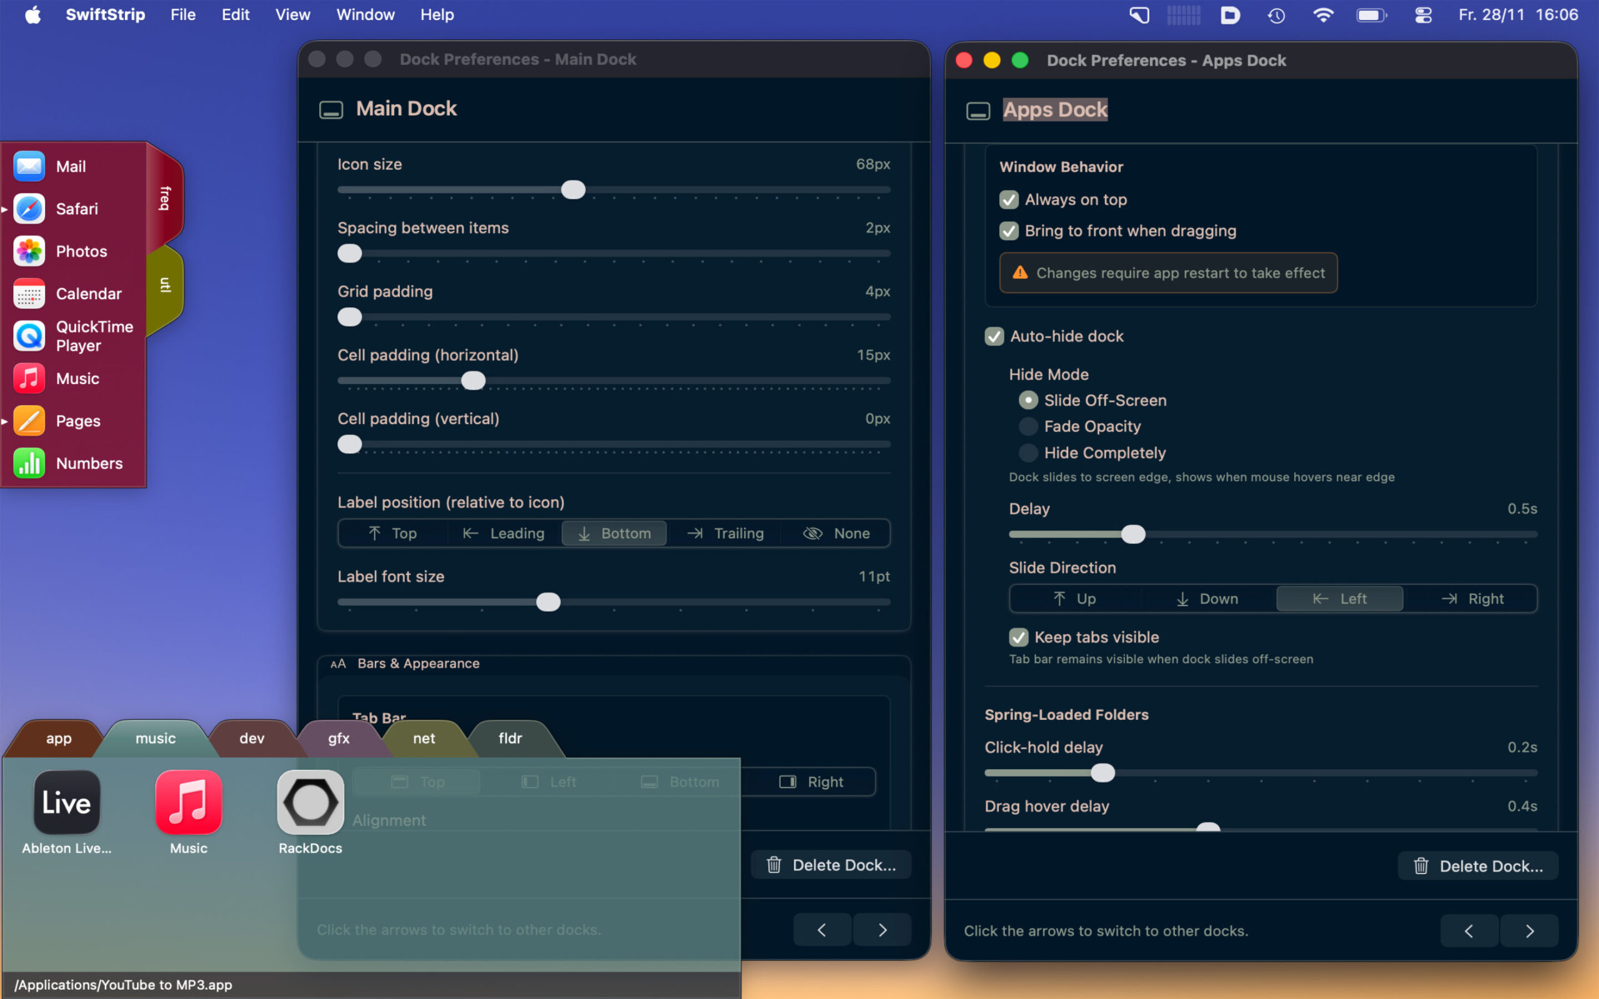
Task: Switch to the dev tab
Action: (251, 738)
